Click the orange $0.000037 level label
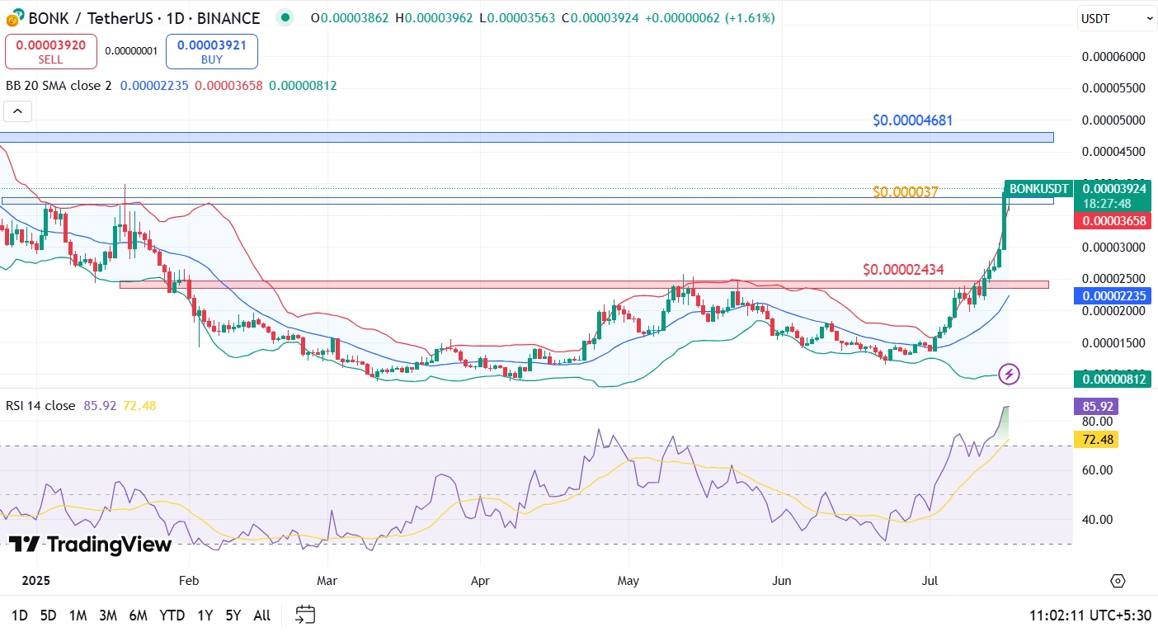The height and width of the screenshot is (632, 1158). click(x=906, y=192)
